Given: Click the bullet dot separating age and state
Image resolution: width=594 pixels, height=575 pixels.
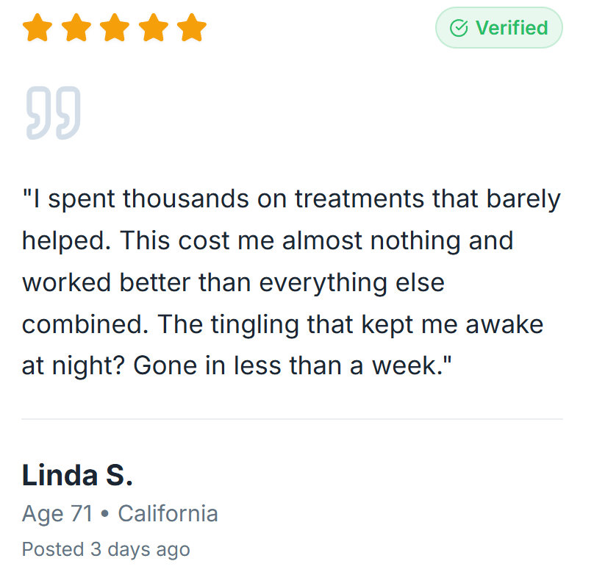Looking at the screenshot, I should click(105, 513).
